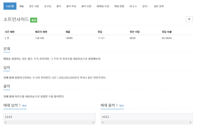Open the 풀이 작성 tab

point(71,6)
